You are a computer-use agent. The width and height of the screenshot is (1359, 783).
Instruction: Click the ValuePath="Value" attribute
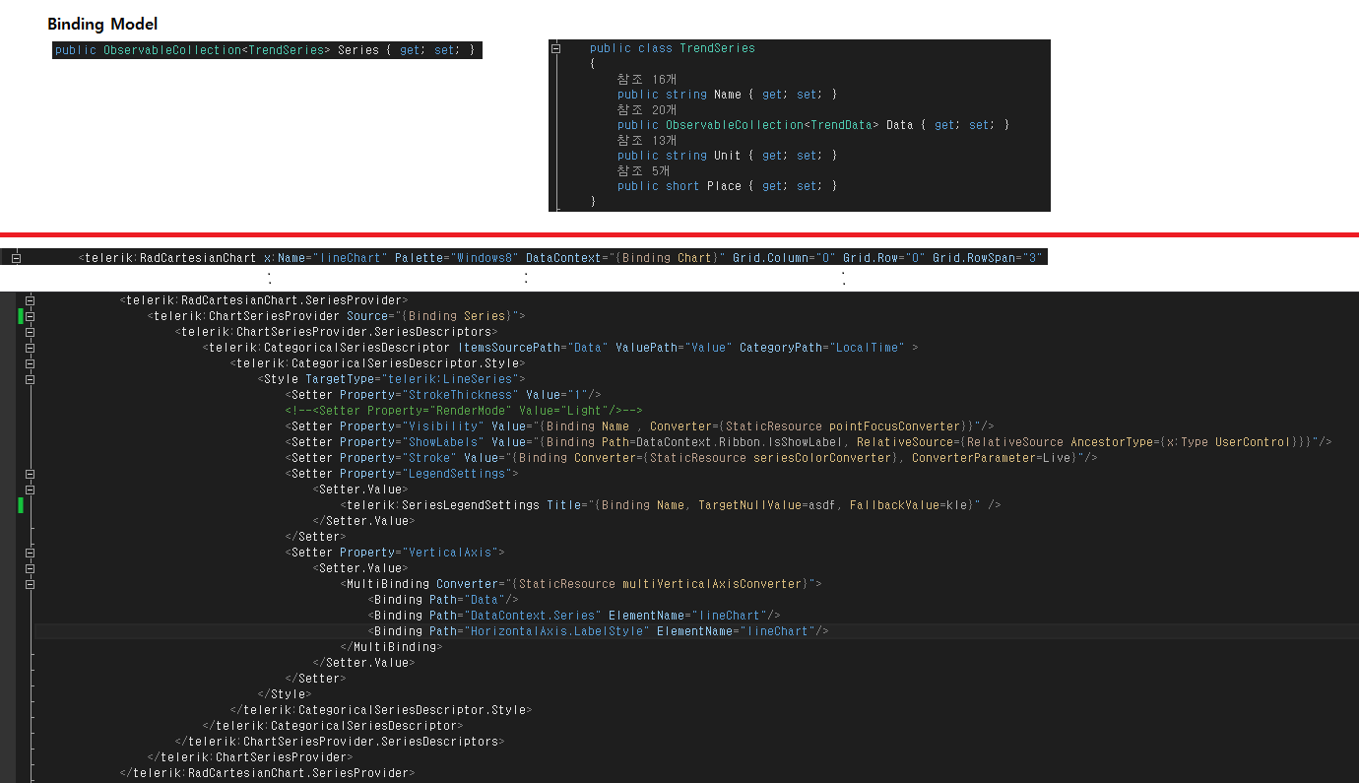pos(674,348)
